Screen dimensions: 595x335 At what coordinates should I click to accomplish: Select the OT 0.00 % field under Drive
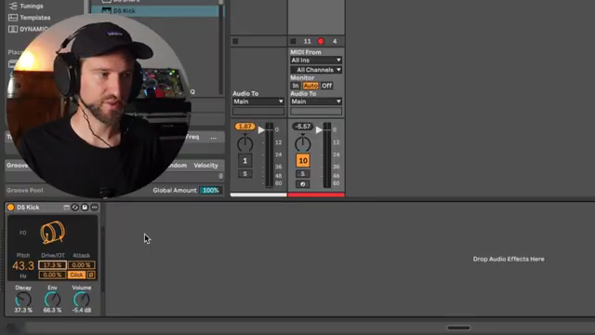click(x=52, y=275)
